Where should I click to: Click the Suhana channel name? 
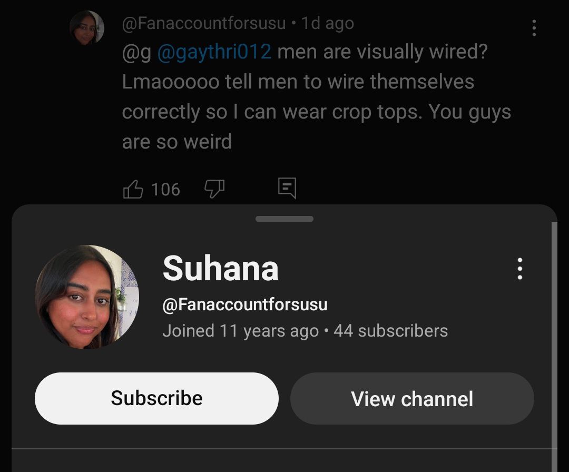[221, 268]
